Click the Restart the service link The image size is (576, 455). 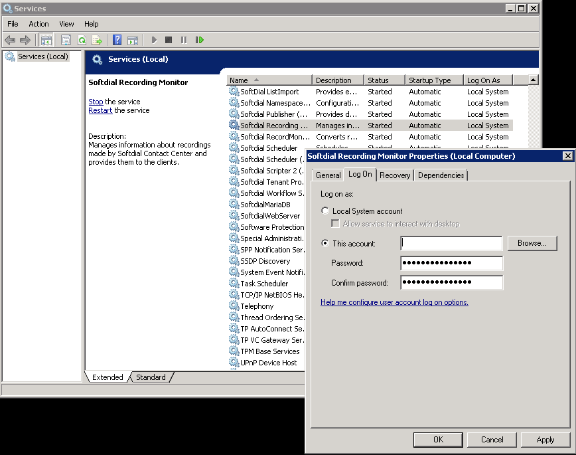[x=100, y=110]
